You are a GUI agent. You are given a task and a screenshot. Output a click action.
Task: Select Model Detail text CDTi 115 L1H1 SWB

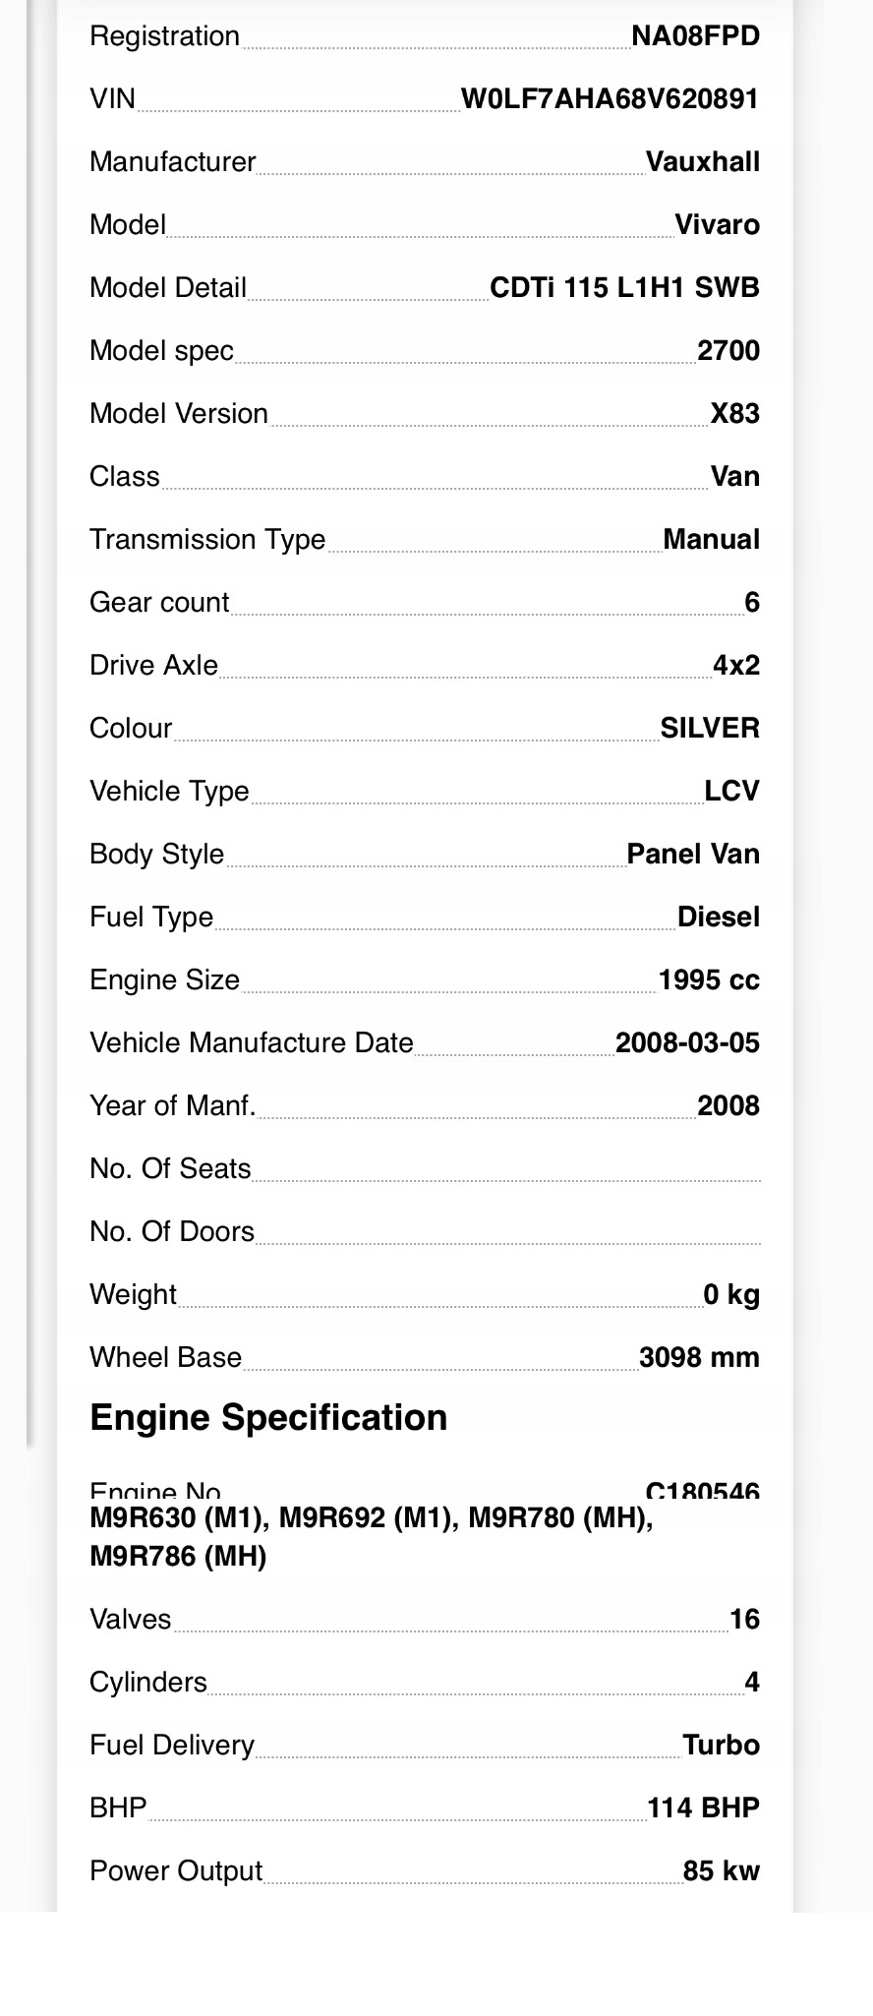(624, 288)
